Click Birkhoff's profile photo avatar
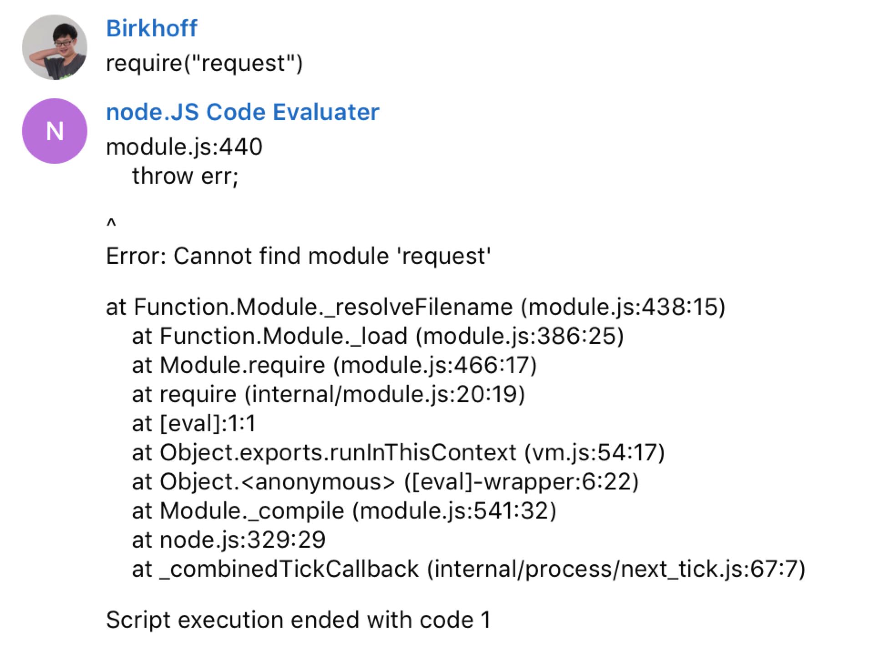This screenshot has height=666, width=874. pos(55,47)
